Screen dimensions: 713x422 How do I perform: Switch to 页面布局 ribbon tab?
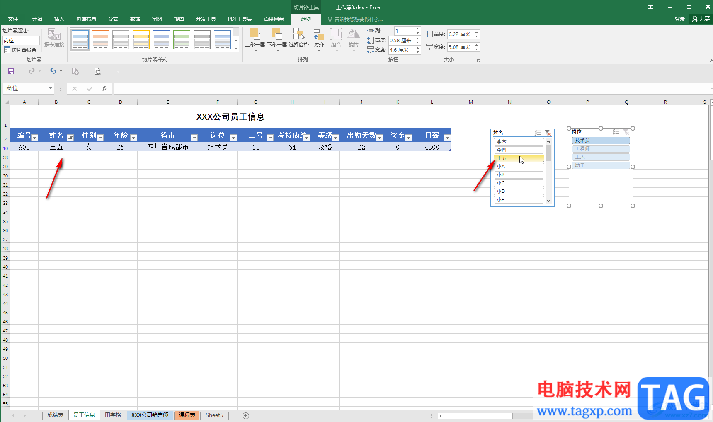(86, 19)
